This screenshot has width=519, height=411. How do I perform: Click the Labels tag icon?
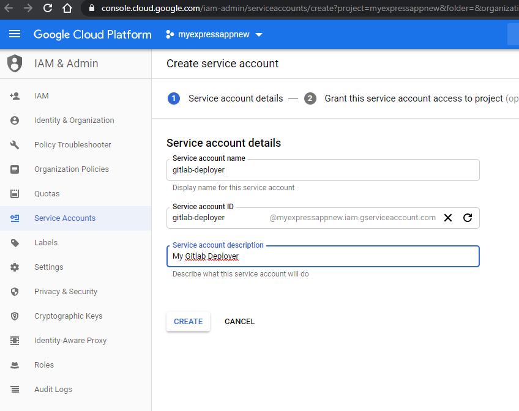tap(15, 243)
